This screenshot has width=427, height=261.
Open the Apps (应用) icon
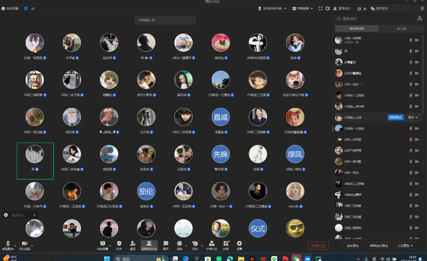(226, 244)
